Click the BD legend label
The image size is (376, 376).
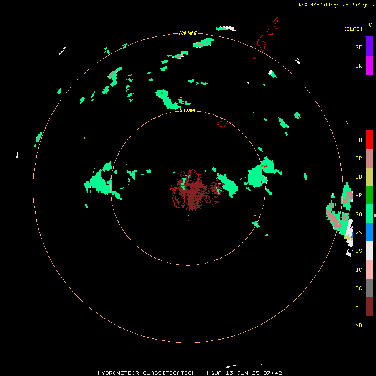click(x=358, y=177)
